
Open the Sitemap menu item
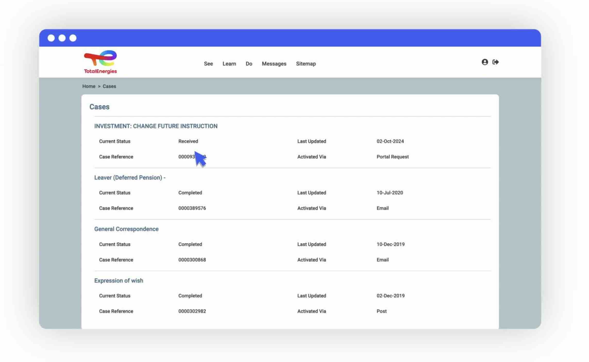306,64
